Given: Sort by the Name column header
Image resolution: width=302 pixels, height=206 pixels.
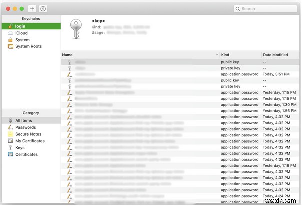Looking at the screenshot, I should click(x=140, y=54).
